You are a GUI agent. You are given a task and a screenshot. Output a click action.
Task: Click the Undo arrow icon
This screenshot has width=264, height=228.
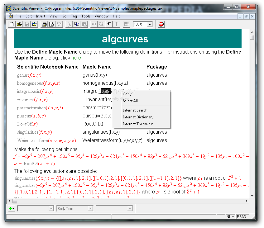click(94, 24)
